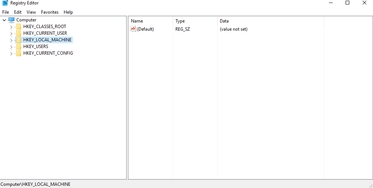Click the ab string icon beside (Default)

133,29
